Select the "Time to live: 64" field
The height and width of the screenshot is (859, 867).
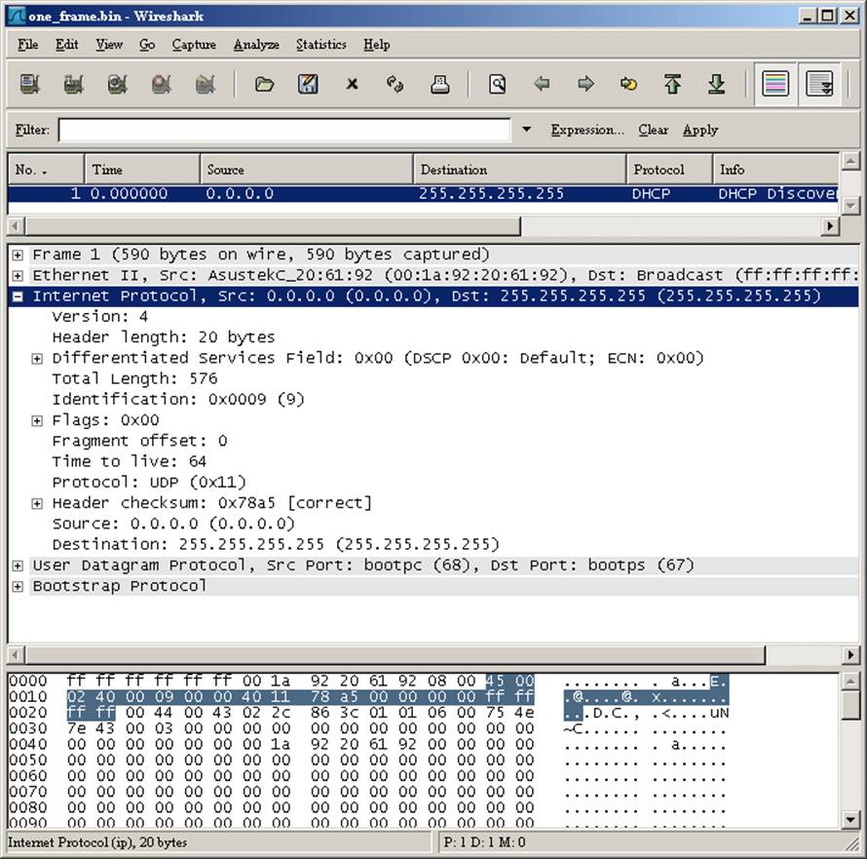point(130,461)
